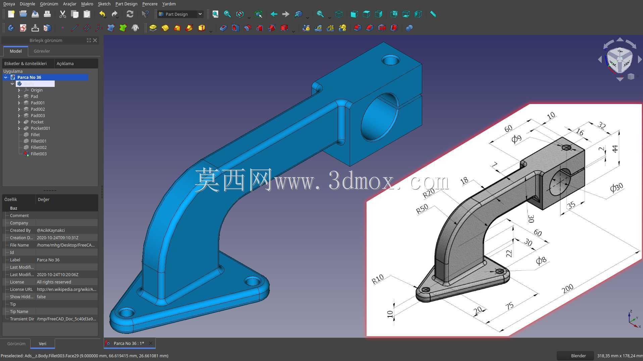Set the isometric view with the wireframe cube icon
This screenshot has width=643, height=361.
[x=339, y=14]
